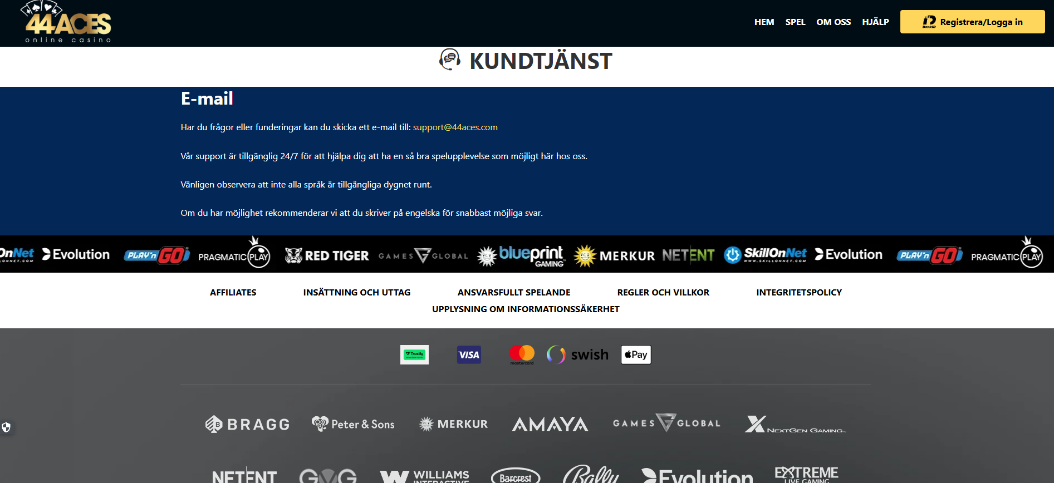Viewport: 1054px width, 483px height.
Task: Click the Red Tiger provider logo
Action: click(x=327, y=255)
